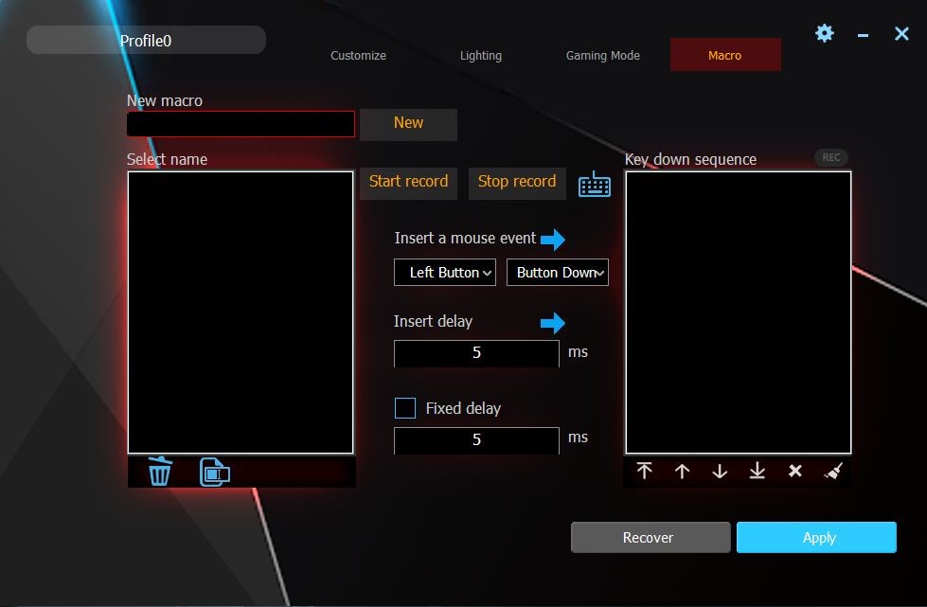Click inside the Select name list
927x607 pixels.
click(x=241, y=312)
